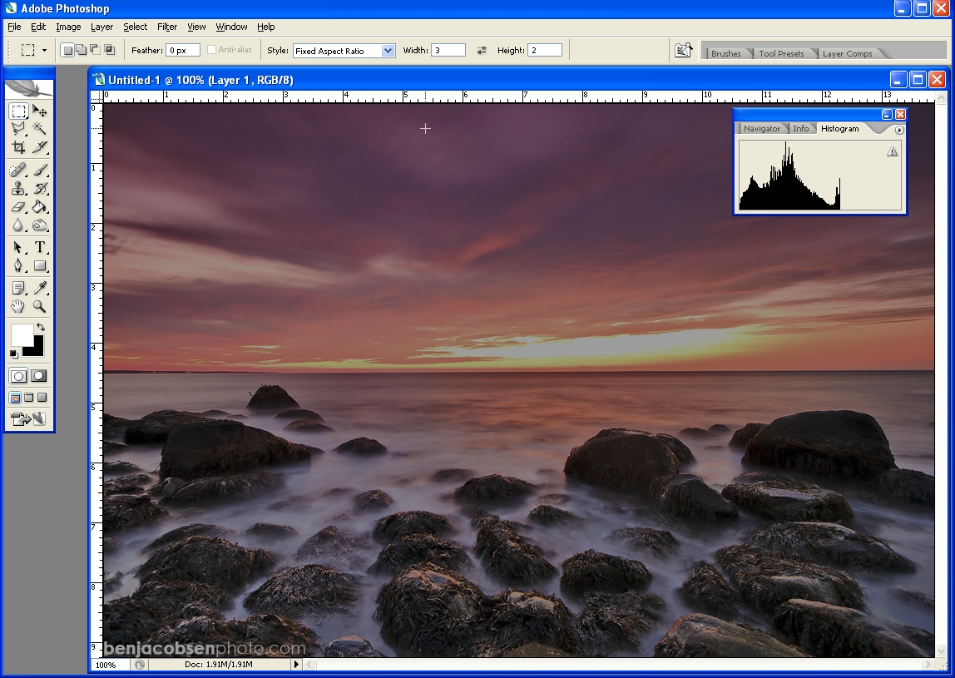Select the Horizontal Type tool
The image size is (955, 678).
point(39,247)
